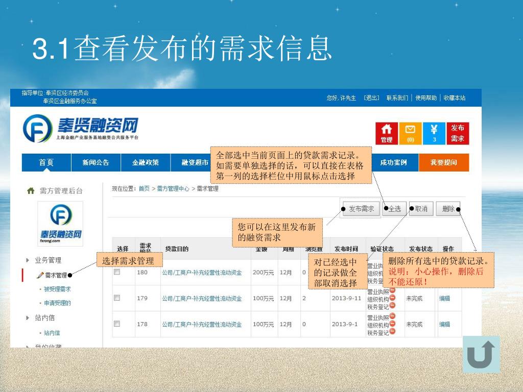
Task: Select 被受理需求 in the sidebar
Action: (57, 289)
